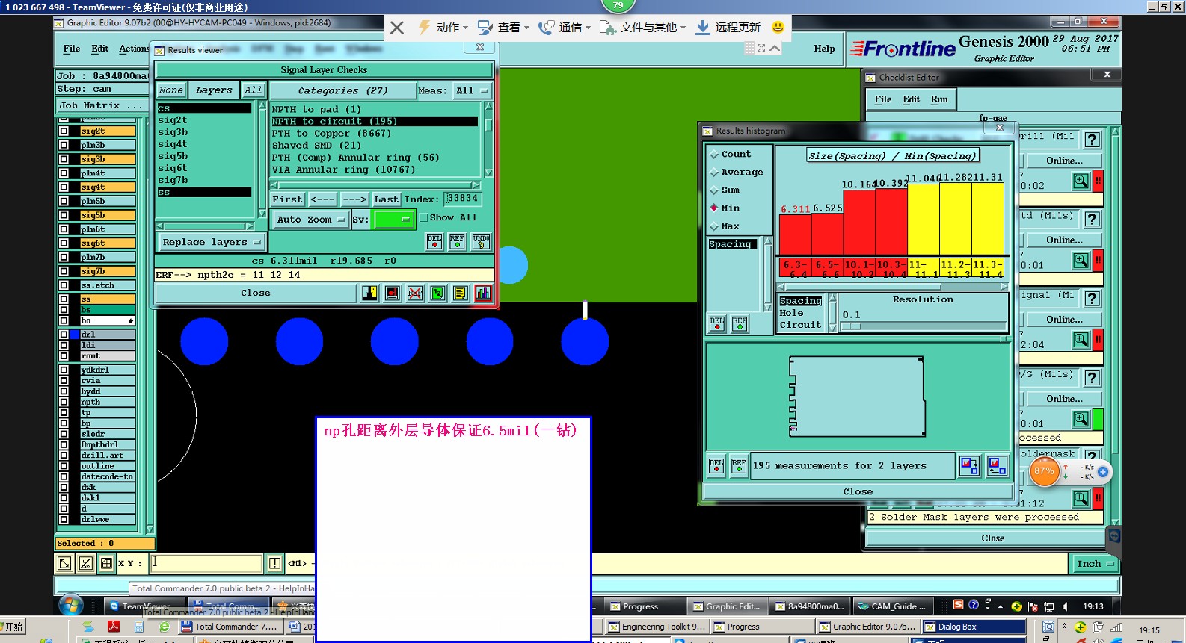Open 查看 dropdown on TeamViewer toolbar
The height and width of the screenshot is (643, 1186).
503,27
